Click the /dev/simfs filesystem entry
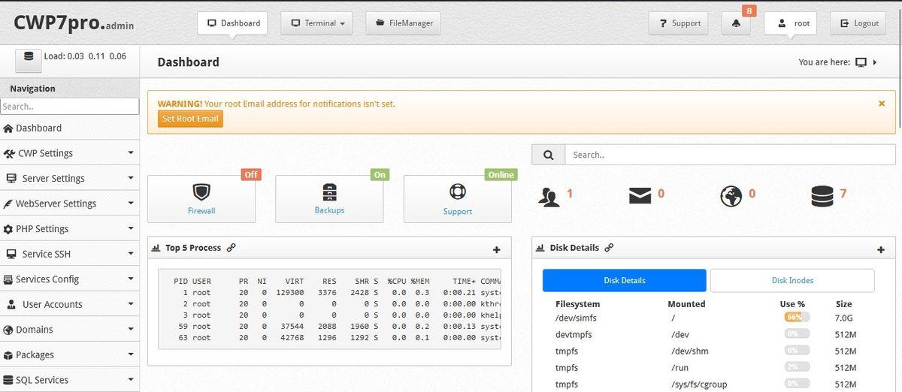Screen dimensions: 902x392 pos(576,318)
